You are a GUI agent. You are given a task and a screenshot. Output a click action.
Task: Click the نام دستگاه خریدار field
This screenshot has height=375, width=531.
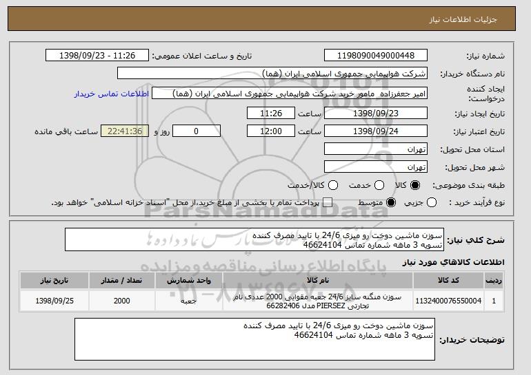(x=272, y=74)
